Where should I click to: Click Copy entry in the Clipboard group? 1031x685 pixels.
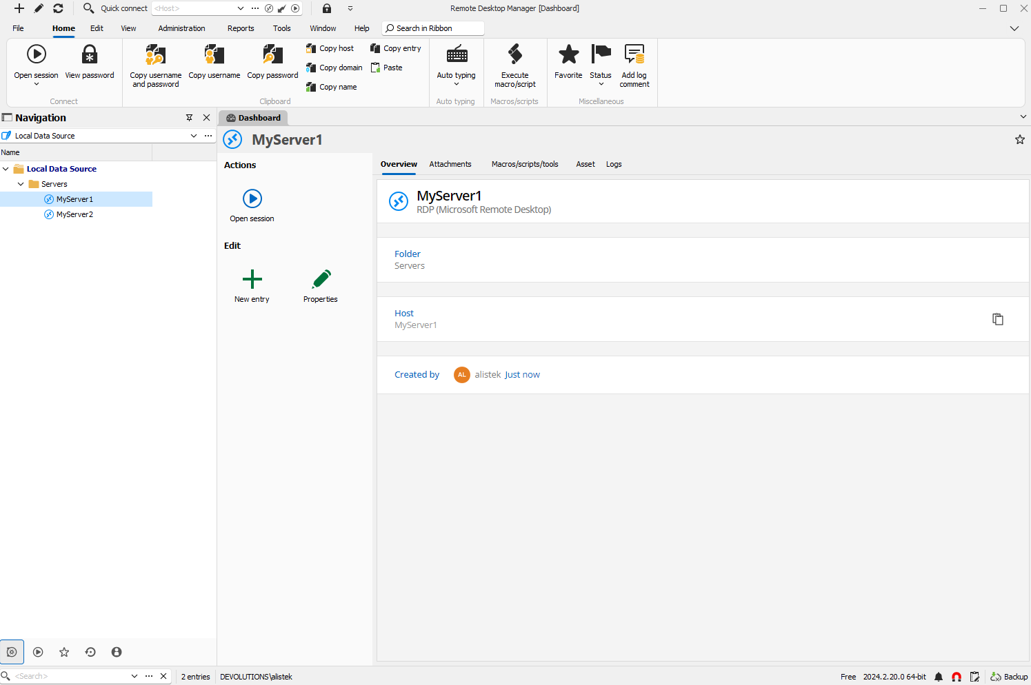[x=396, y=48]
